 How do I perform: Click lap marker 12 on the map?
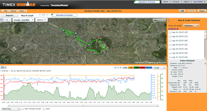89,45
